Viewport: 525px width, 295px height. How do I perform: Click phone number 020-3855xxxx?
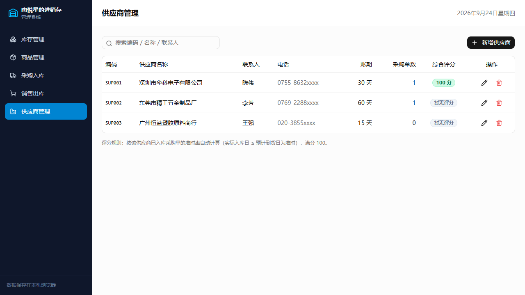(x=297, y=123)
